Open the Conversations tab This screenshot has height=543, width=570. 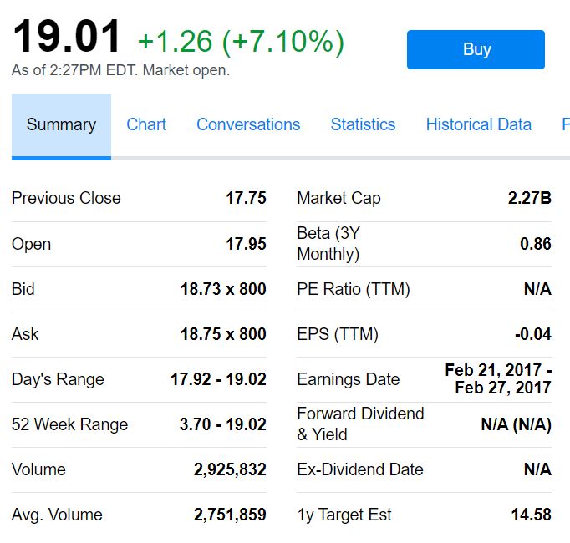point(248,124)
